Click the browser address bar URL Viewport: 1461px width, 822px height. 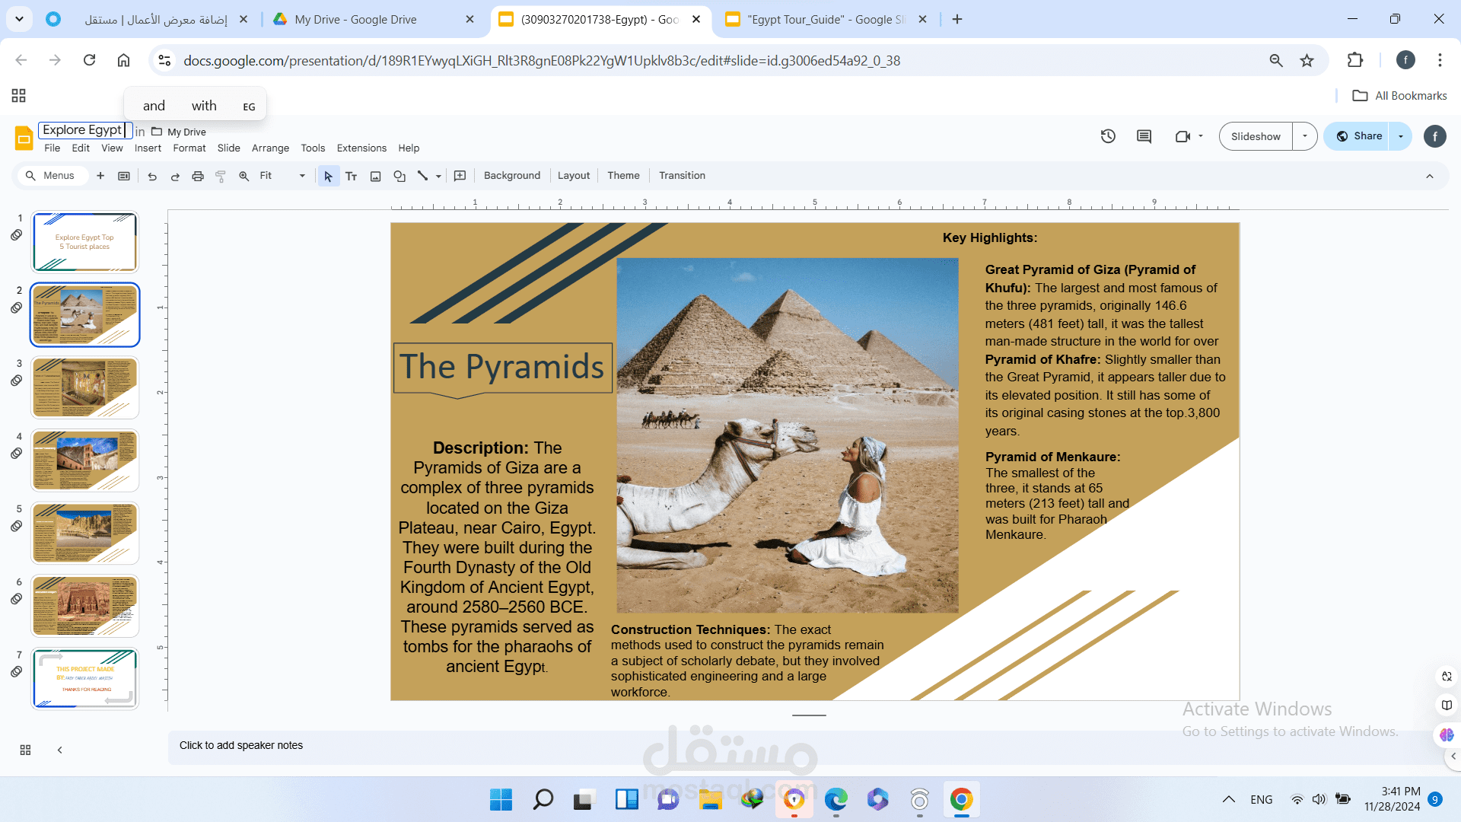pyautogui.click(x=541, y=61)
